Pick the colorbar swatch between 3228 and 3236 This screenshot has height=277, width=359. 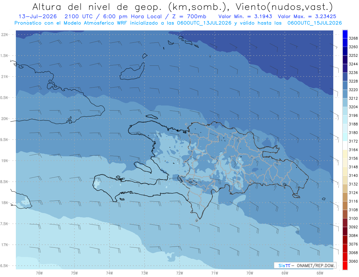coord(345,77)
